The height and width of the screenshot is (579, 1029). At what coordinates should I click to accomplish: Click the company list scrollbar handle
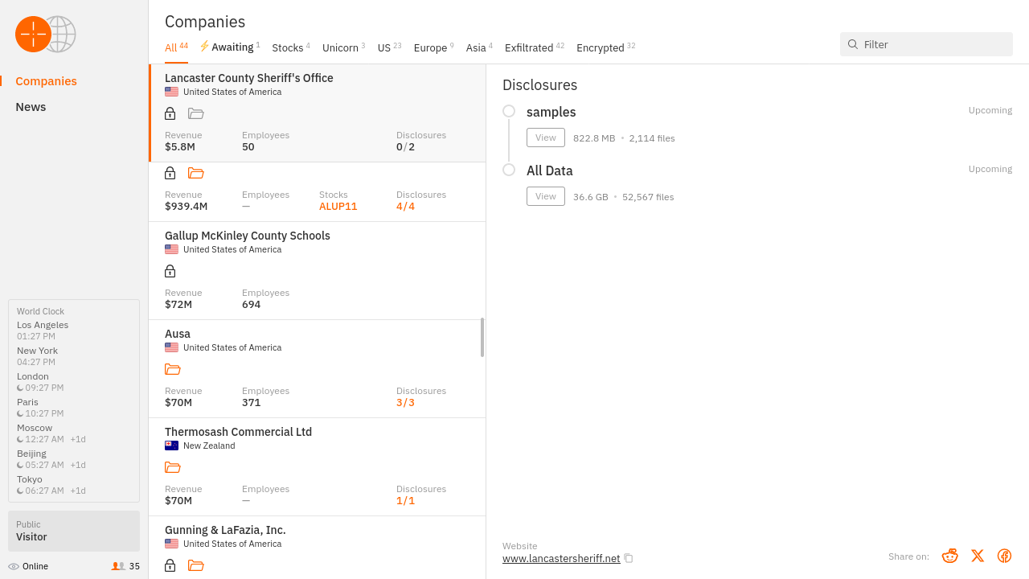tap(482, 337)
